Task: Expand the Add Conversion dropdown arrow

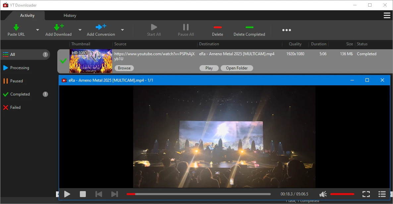Action: point(122,30)
